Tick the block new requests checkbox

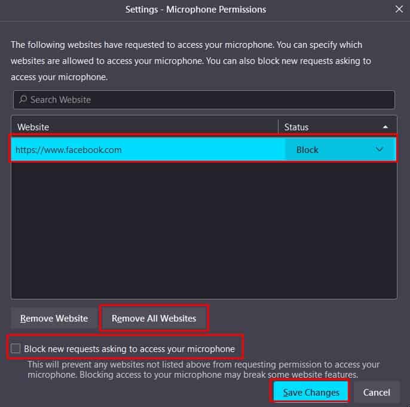tap(16, 348)
